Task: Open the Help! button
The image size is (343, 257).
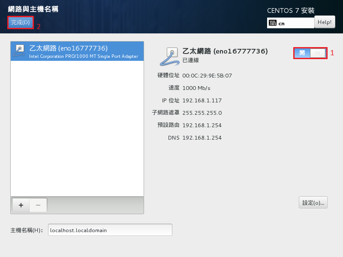Action: [325, 22]
